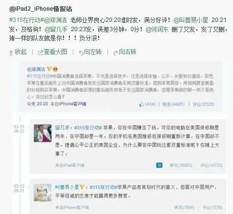This screenshot has height=214, width=233.
Task: Click the thumbs-up like icon with 434
Action: point(142,104)
